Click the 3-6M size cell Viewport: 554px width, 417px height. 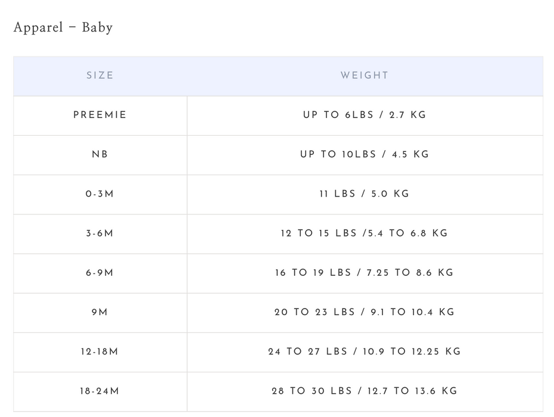(x=100, y=234)
